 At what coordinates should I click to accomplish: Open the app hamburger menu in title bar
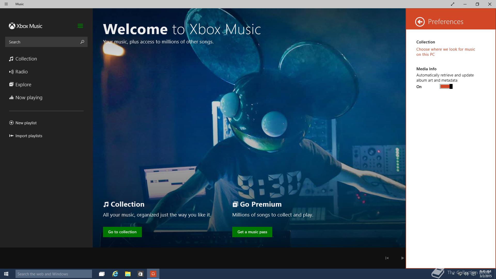pyautogui.click(x=6, y=4)
